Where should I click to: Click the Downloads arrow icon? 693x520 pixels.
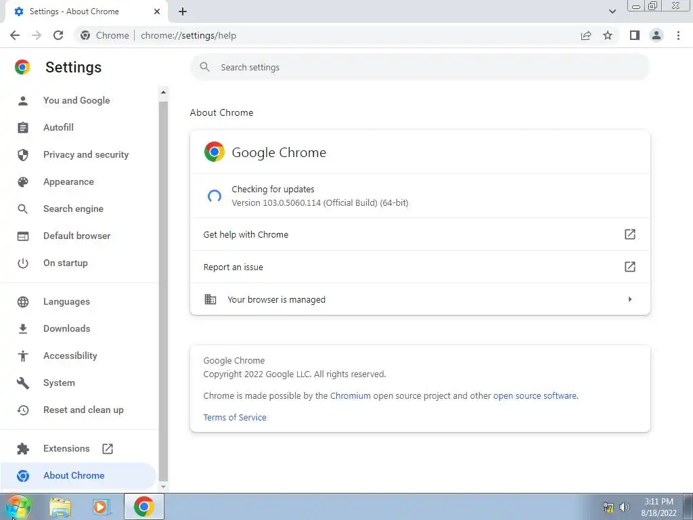[22, 328]
